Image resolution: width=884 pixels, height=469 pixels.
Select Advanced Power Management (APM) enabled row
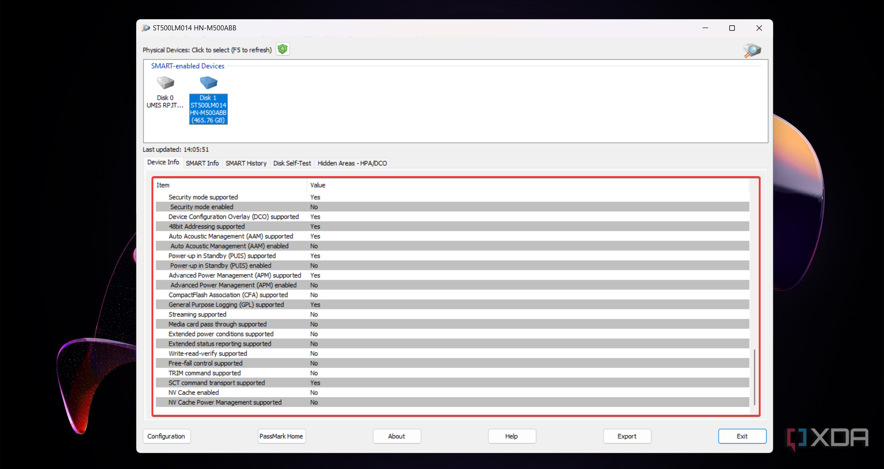tap(452, 285)
